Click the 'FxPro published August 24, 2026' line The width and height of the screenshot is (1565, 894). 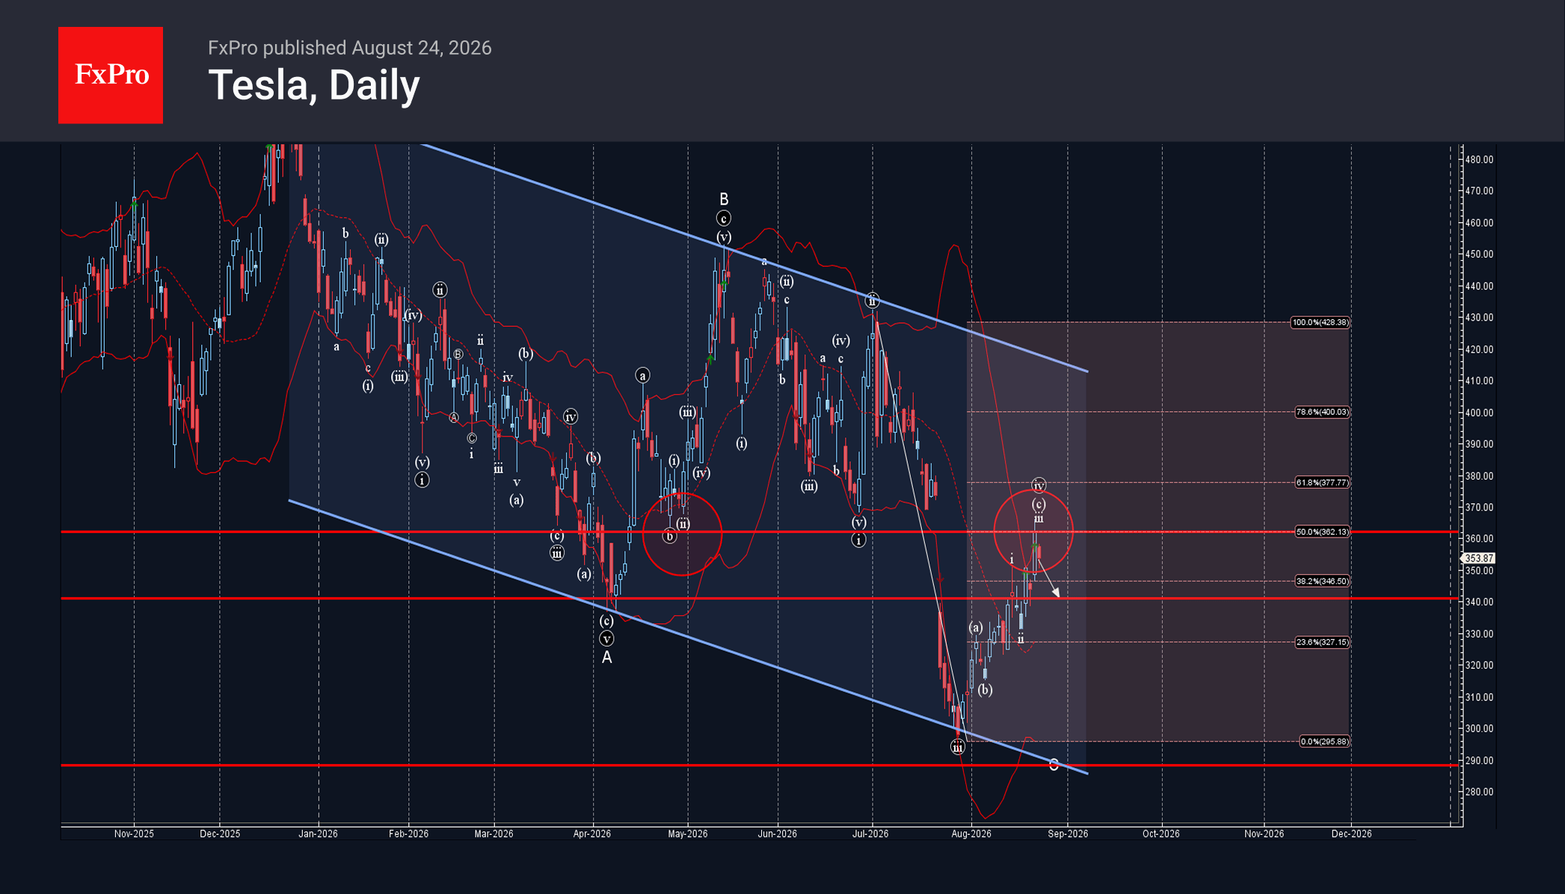pos(349,48)
